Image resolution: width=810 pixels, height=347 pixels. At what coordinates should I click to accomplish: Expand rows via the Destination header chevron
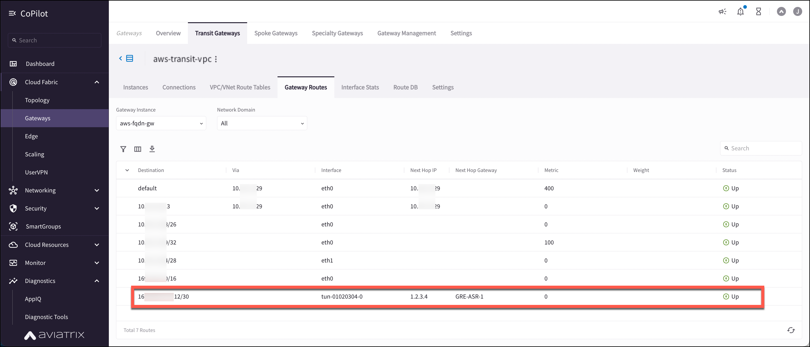point(127,170)
